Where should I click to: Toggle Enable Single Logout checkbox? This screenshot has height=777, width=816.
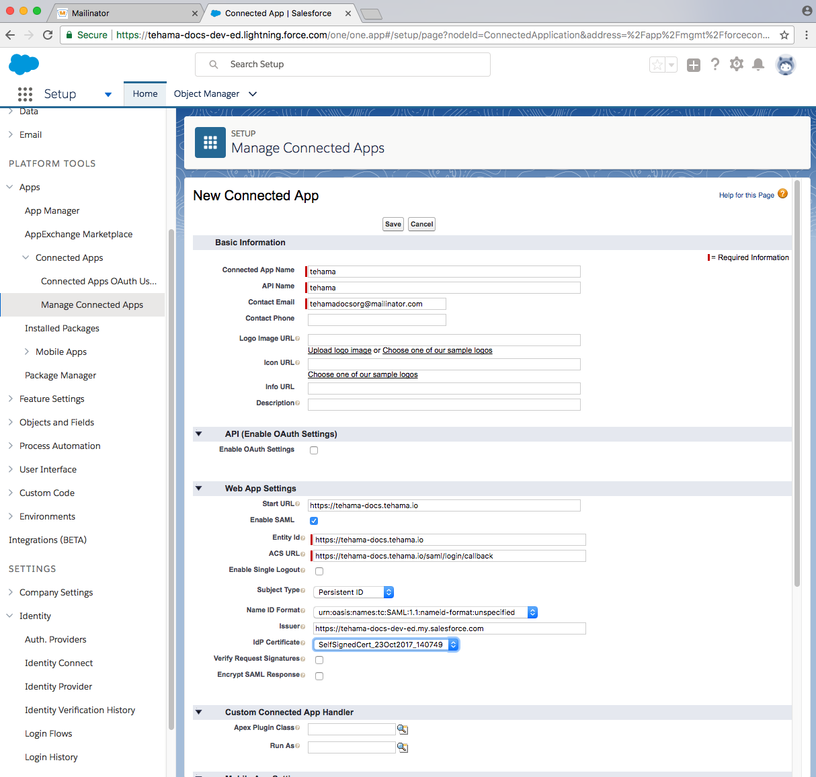pos(319,571)
